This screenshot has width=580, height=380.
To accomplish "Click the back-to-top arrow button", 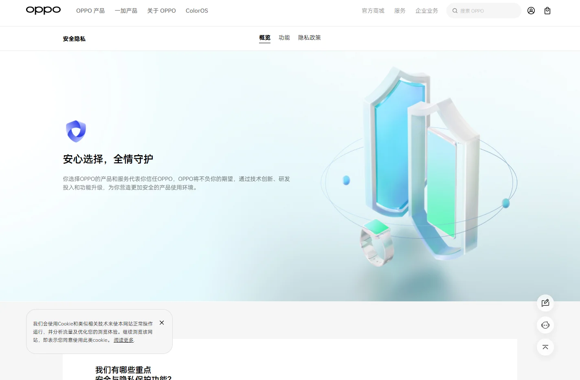I will [x=545, y=347].
